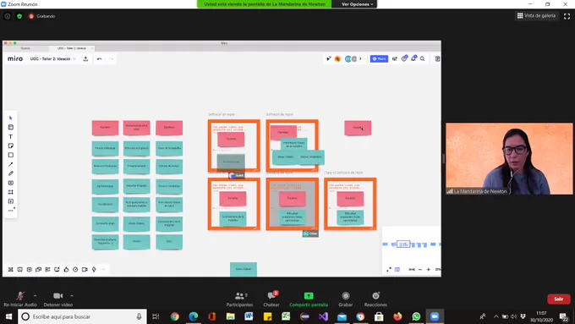The height and width of the screenshot is (324, 575).
Task: Open the frames list in bottom toolbar
Action: point(11,269)
